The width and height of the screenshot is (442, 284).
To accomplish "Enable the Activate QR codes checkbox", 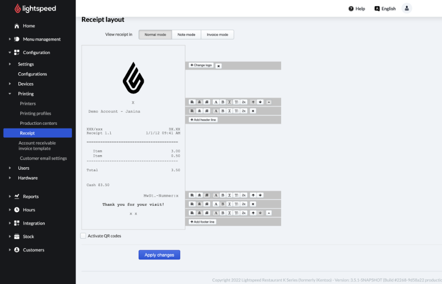I will click(83, 236).
